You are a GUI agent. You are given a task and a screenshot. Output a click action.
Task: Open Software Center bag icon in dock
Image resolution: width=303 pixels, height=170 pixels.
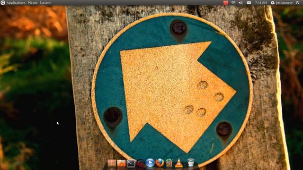169,163
